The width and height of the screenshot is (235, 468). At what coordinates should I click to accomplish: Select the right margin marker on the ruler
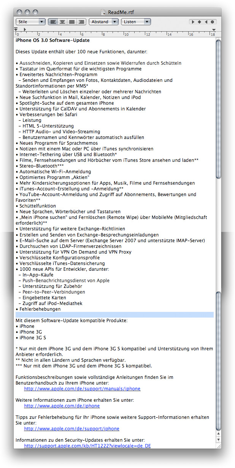click(214, 30)
